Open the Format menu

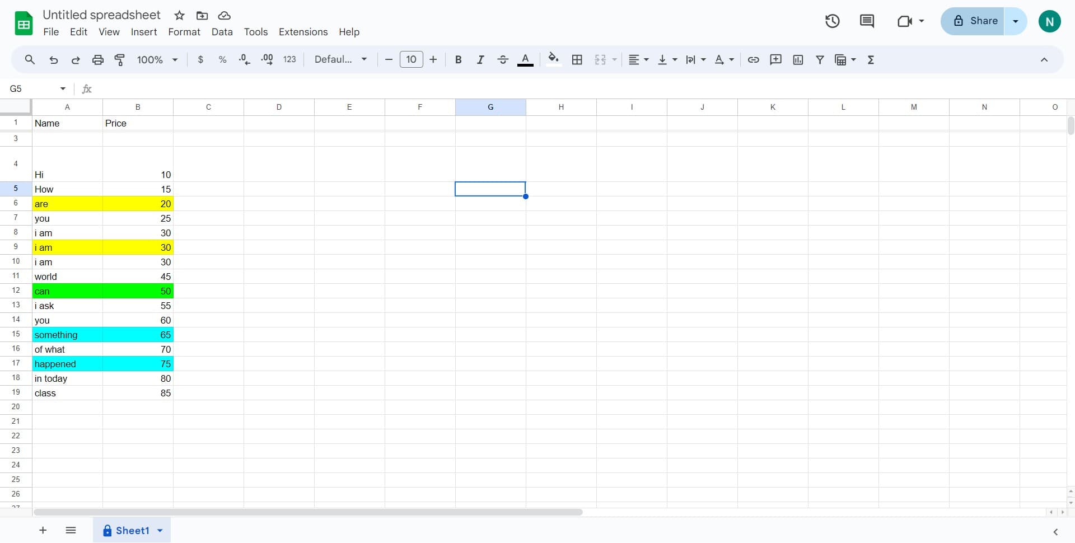pyautogui.click(x=184, y=32)
